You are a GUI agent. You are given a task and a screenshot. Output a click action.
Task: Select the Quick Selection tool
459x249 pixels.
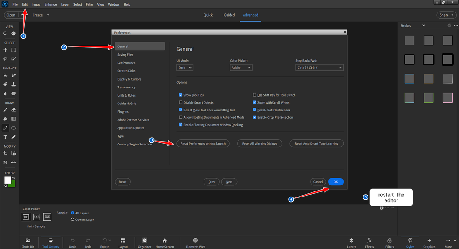(x=13, y=59)
